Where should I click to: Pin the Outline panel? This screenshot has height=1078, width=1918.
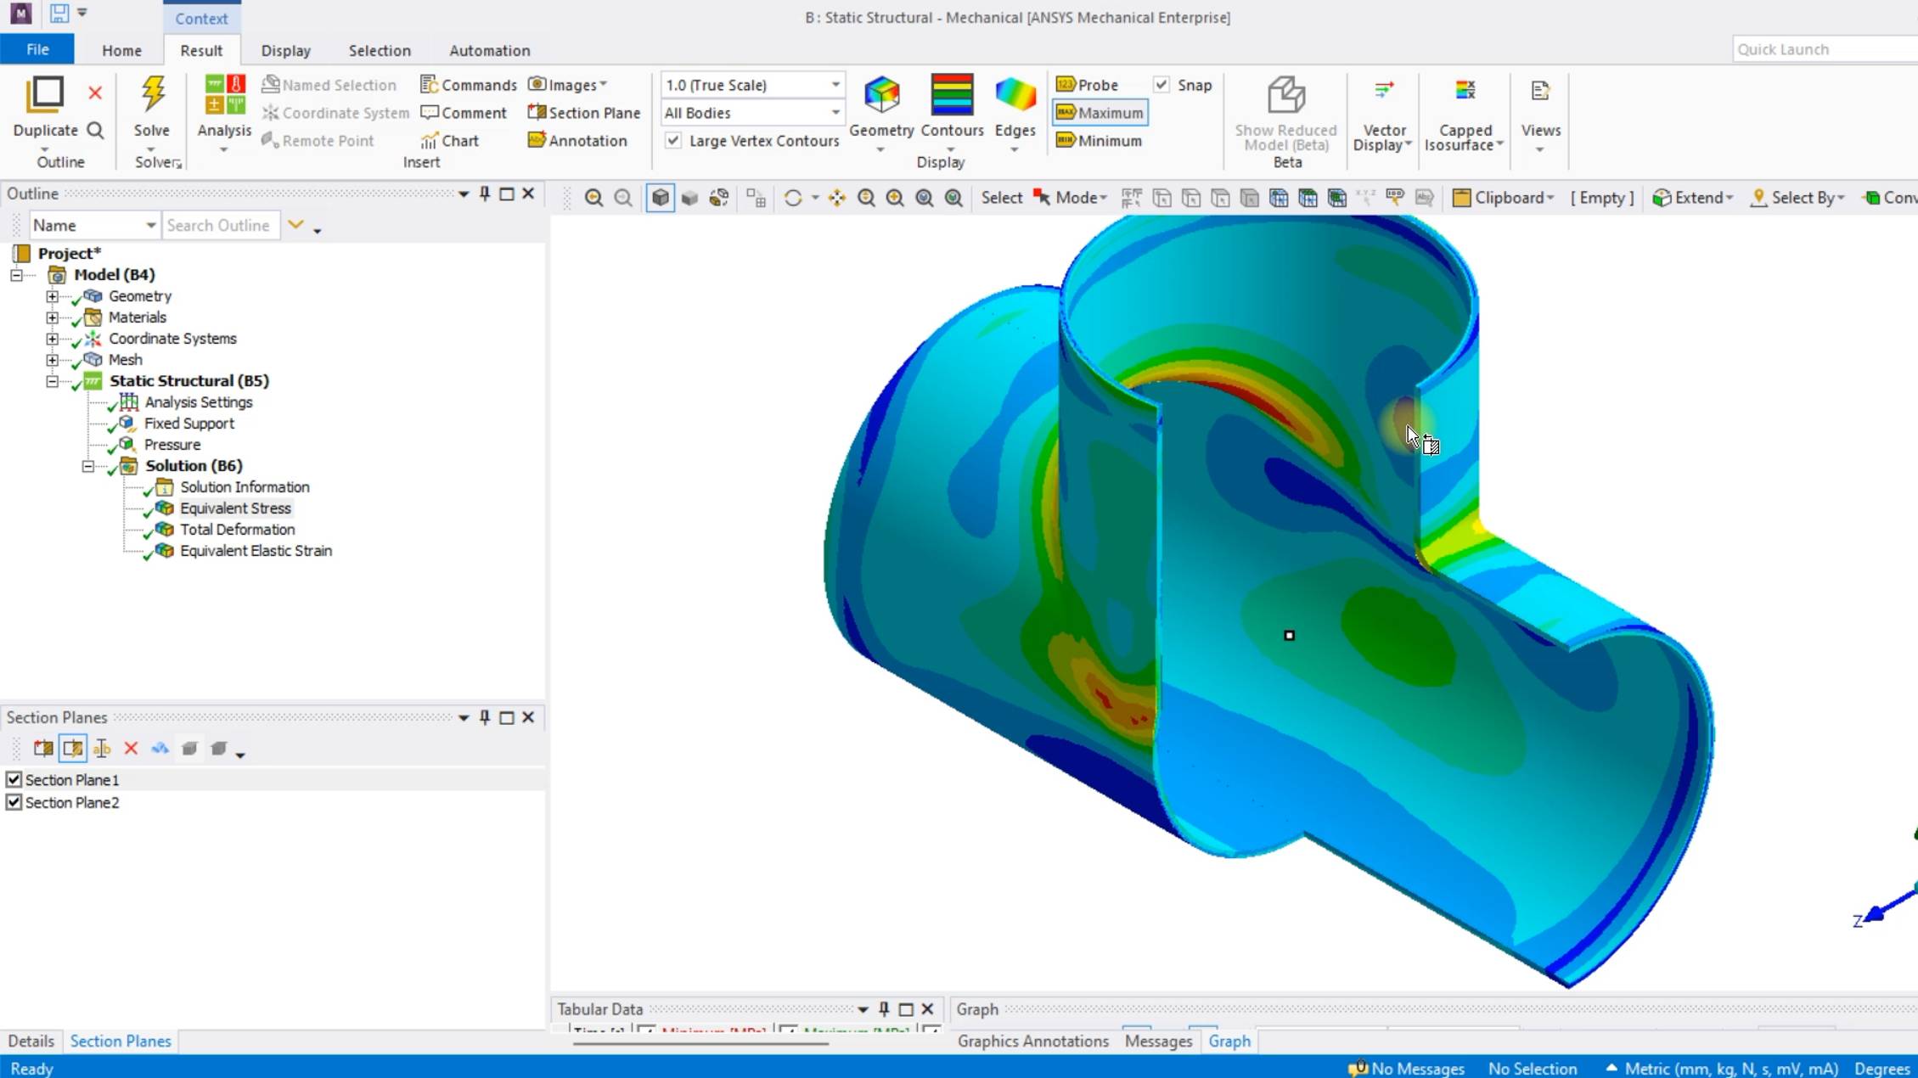(x=485, y=194)
